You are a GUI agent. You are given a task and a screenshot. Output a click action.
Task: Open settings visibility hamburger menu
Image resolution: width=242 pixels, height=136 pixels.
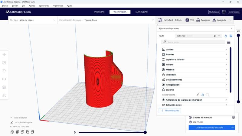pyautogui.click(x=229, y=42)
